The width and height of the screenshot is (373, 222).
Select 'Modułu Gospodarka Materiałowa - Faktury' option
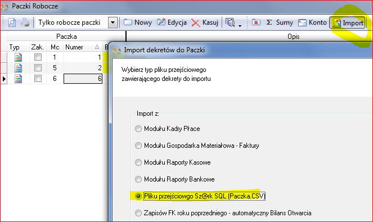138,146
